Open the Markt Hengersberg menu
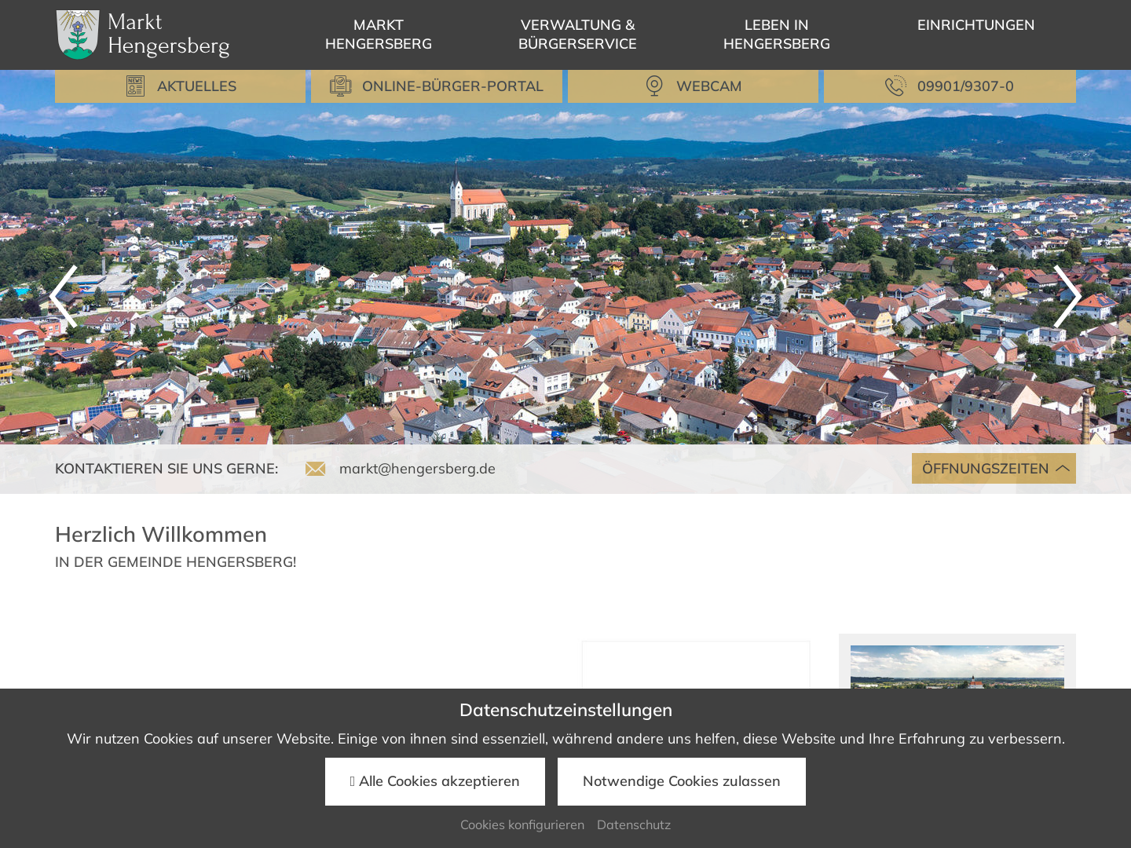Image resolution: width=1131 pixels, height=848 pixels. point(379,35)
